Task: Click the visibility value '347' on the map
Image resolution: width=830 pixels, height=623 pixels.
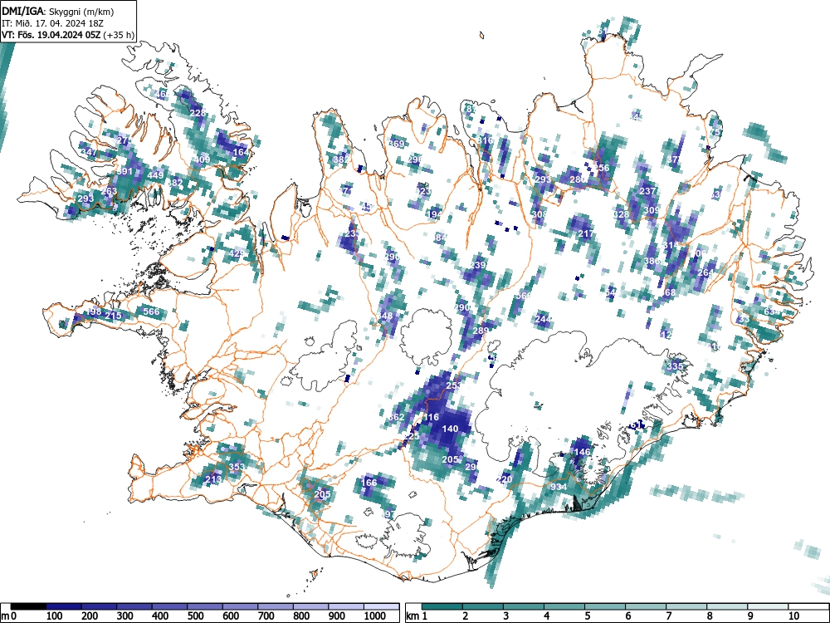Action: [89, 152]
